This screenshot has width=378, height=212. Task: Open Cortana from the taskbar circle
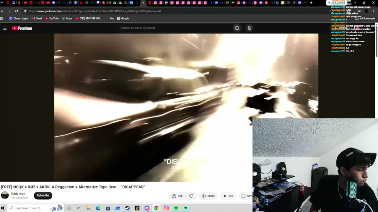[x=69, y=208]
